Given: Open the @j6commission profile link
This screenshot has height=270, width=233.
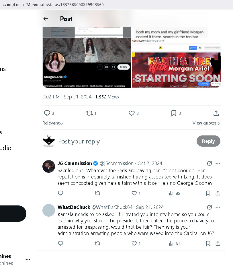Looking at the screenshot, I should pyautogui.click(x=117, y=163).
